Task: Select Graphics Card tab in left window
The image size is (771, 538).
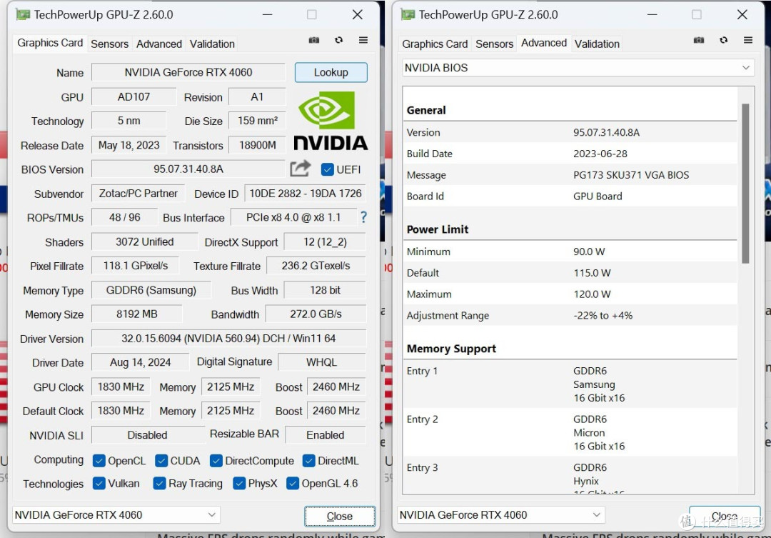Action: click(x=50, y=43)
